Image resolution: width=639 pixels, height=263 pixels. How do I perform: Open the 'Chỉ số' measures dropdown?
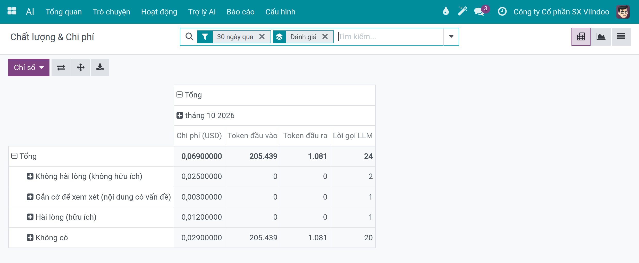tap(29, 68)
